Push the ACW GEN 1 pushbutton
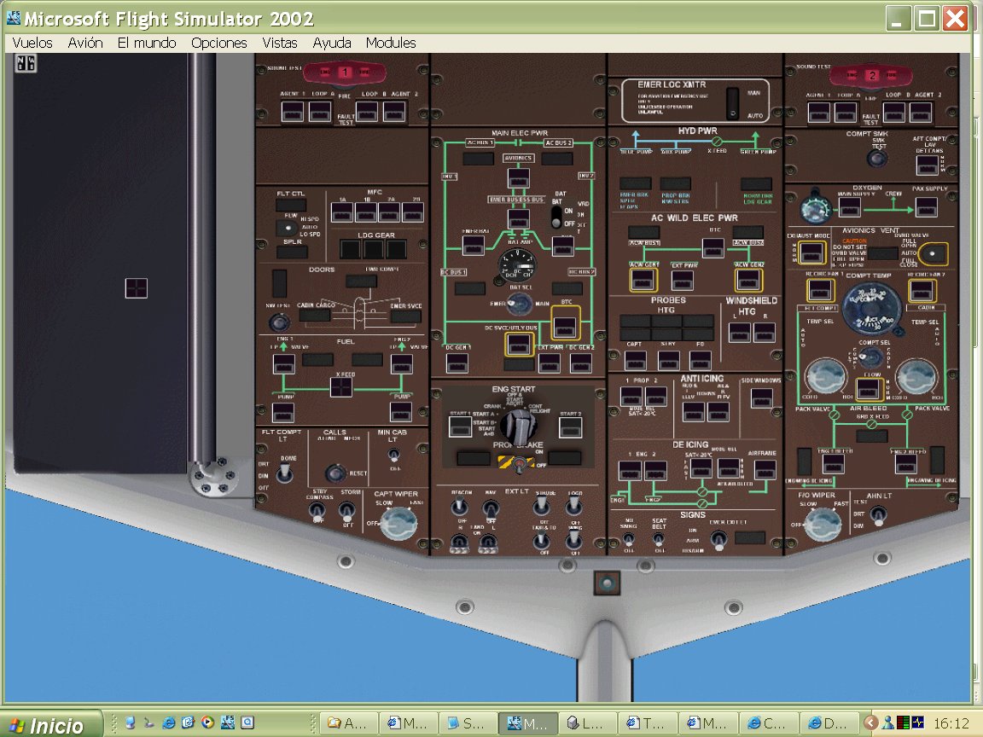983x737 pixels. coord(643,280)
